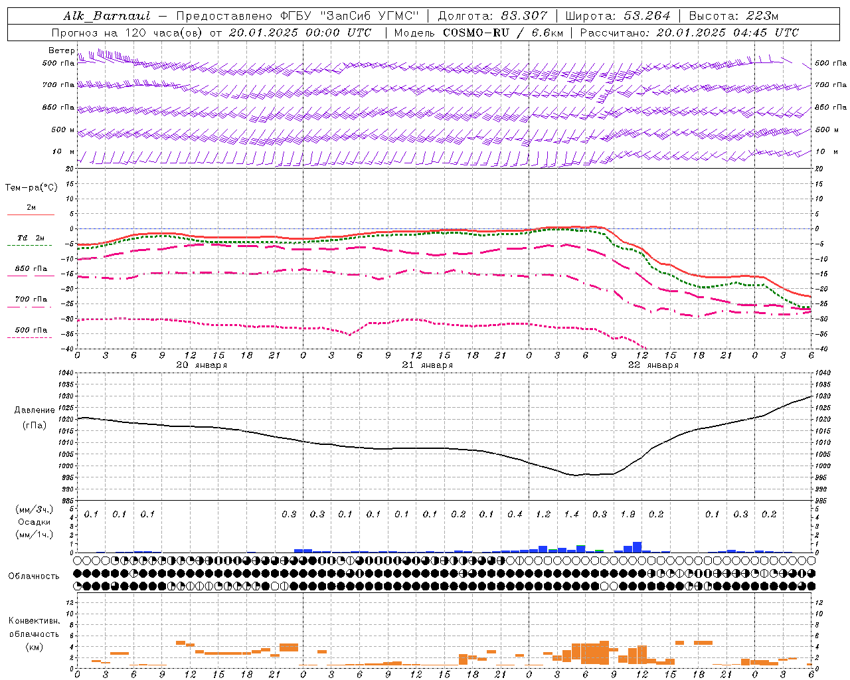Click the tallest blue precipitation bar on 22 января
Viewport: 850px width, 680px height.
(637, 547)
